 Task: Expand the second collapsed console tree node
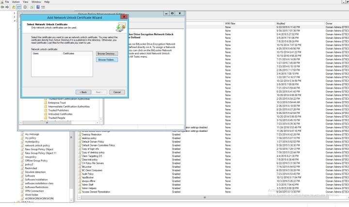(x=15, y=17)
